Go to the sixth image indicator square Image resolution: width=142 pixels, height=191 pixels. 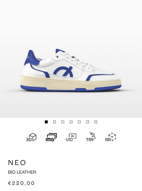coord(88,122)
